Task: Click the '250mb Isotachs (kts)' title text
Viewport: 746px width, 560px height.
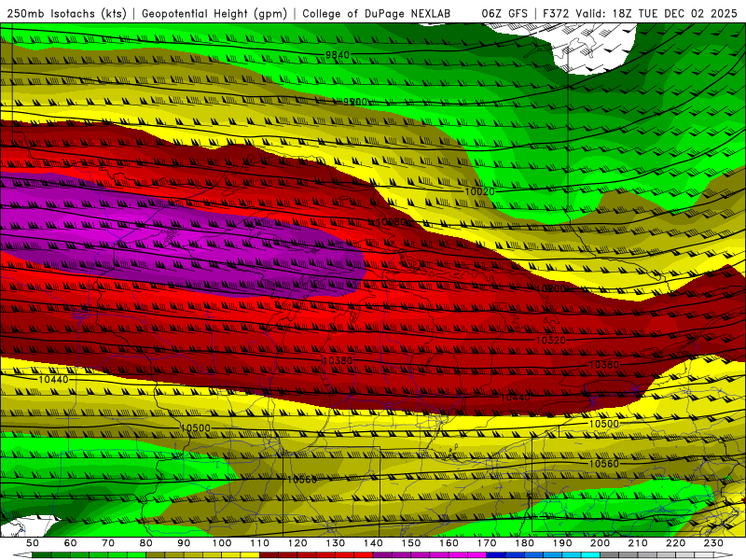Action: click(x=66, y=14)
